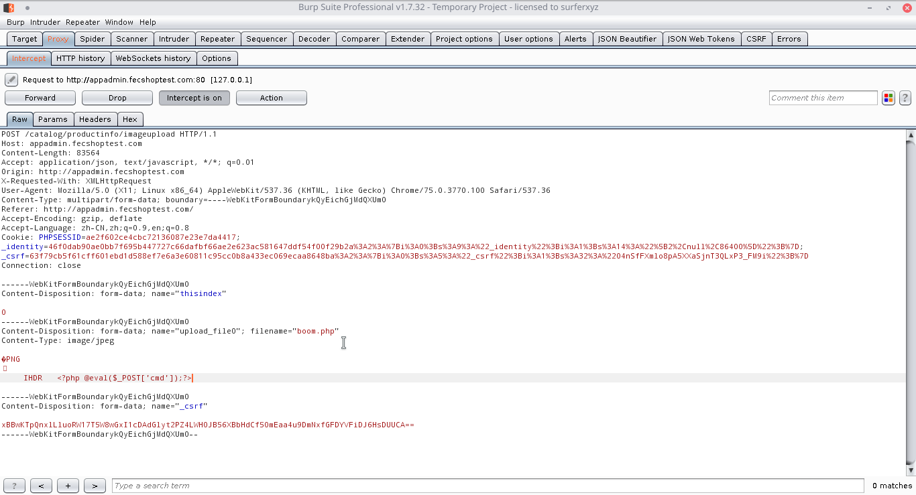Switch to the Target tab
The width and height of the screenshot is (916, 495).
25,39
